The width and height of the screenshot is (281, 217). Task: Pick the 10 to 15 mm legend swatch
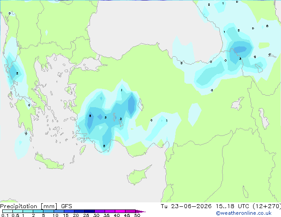(x=59, y=211)
